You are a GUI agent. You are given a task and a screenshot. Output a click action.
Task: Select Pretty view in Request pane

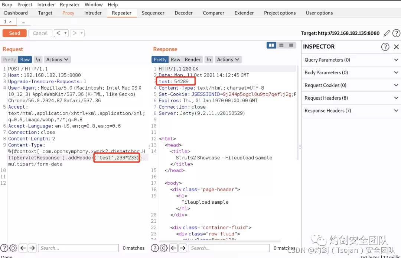[x=9, y=59]
